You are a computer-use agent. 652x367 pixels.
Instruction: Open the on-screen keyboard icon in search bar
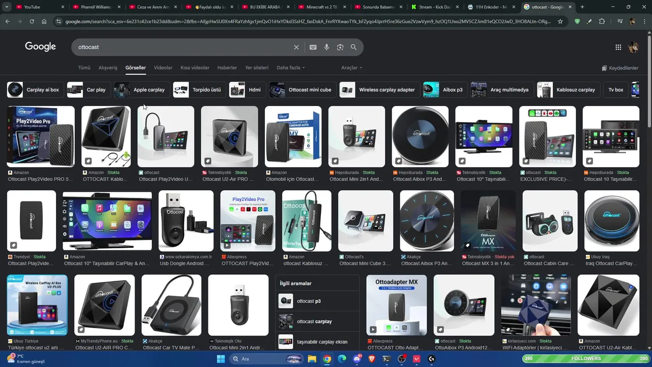(x=313, y=47)
